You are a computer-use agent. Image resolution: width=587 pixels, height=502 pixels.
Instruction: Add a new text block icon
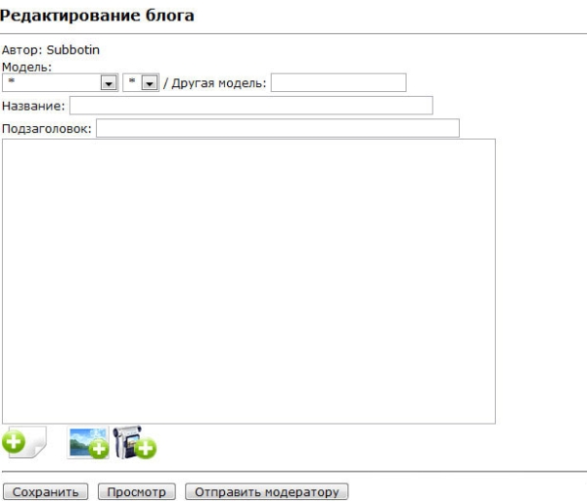coord(24,442)
